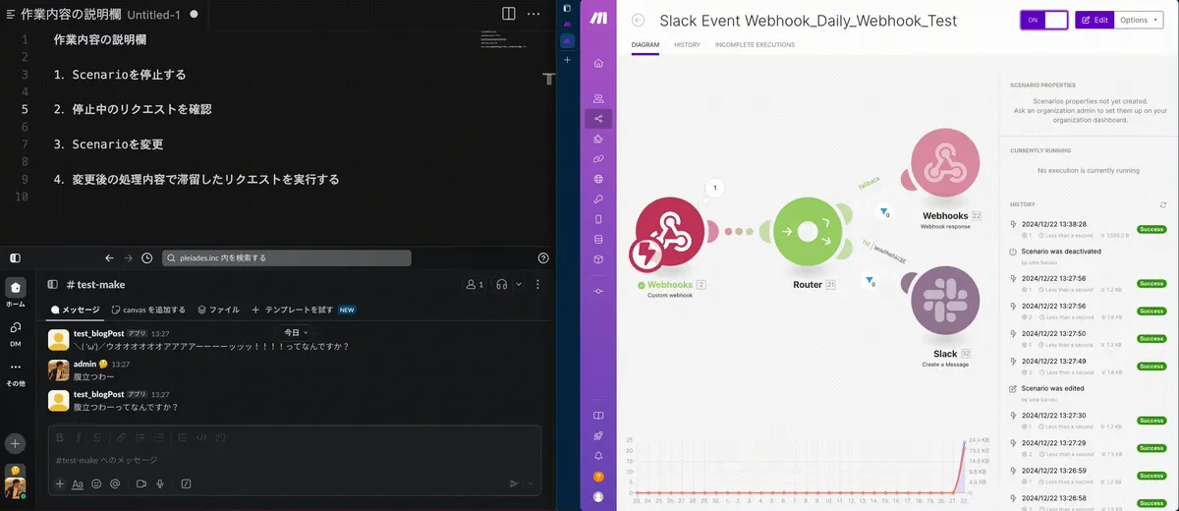Screen dimensions: 1179x511
Task: Open members count button in Slack
Action: [476, 284]
